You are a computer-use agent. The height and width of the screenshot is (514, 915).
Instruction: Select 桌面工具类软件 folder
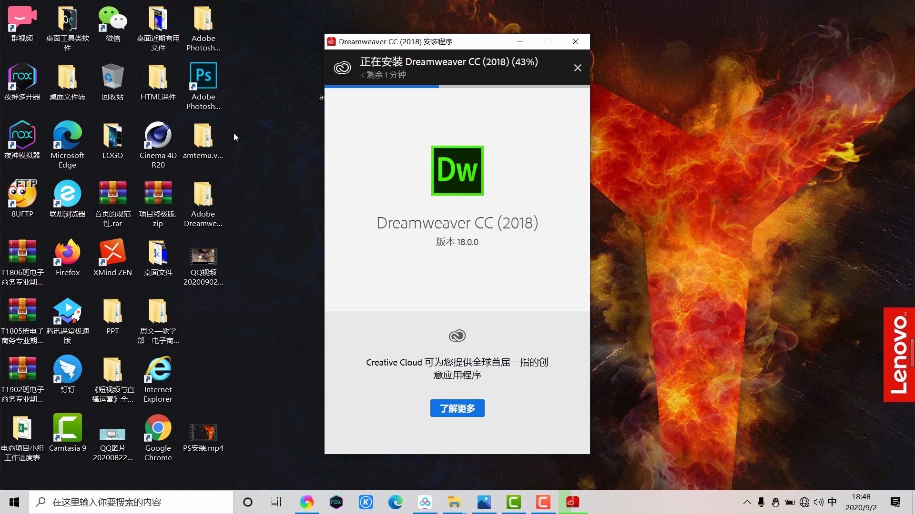67,28
